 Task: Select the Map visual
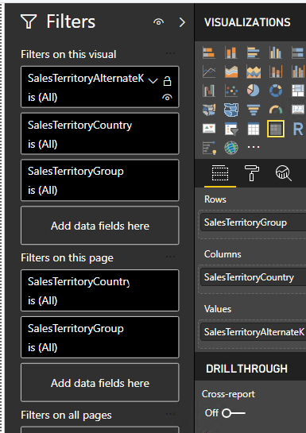coord(209,110)
